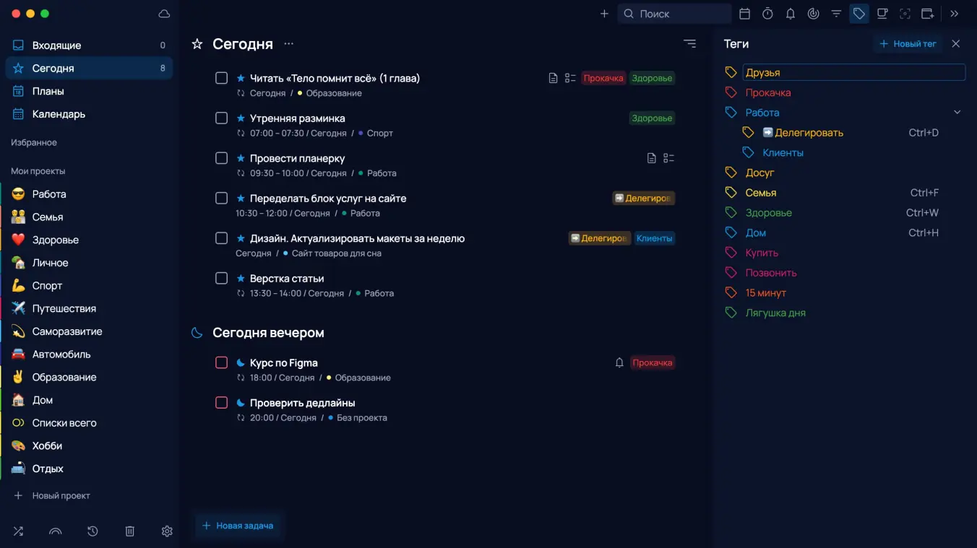Screen dimensions: 977x548
Task: Mark «Курс по Figma» as complete
Action: click(x=222, y=362)
